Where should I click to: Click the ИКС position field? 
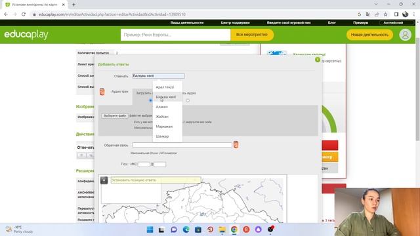tap(144, 165)
